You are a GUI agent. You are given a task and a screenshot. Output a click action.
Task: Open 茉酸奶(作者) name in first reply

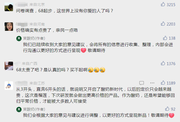click(34, 38)
